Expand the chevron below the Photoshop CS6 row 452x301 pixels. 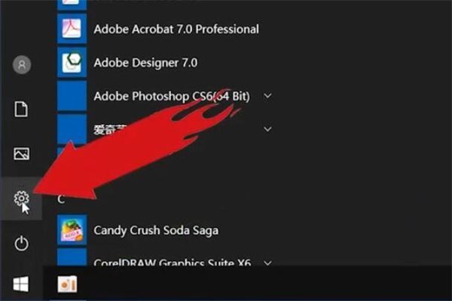coord(268,129)
